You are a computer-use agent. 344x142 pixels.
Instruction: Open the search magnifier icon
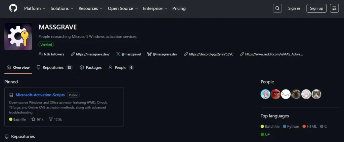(x=277, y=8)
